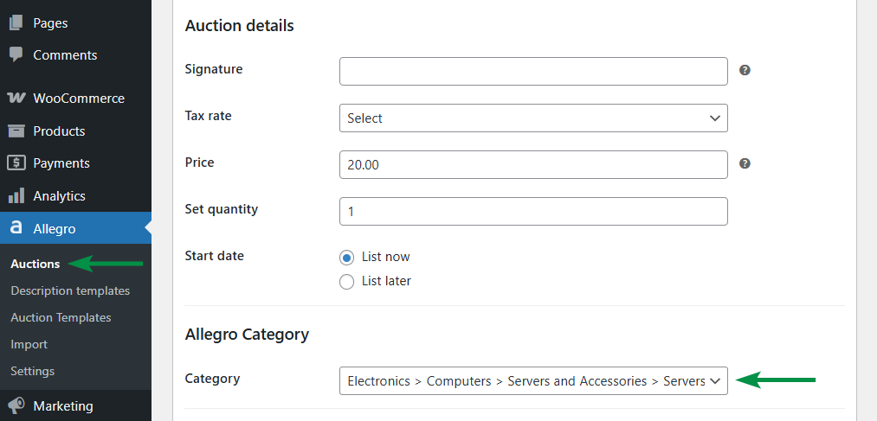877x421 pixels.
Task: Open the Allegro menu item
Action: 75,228
